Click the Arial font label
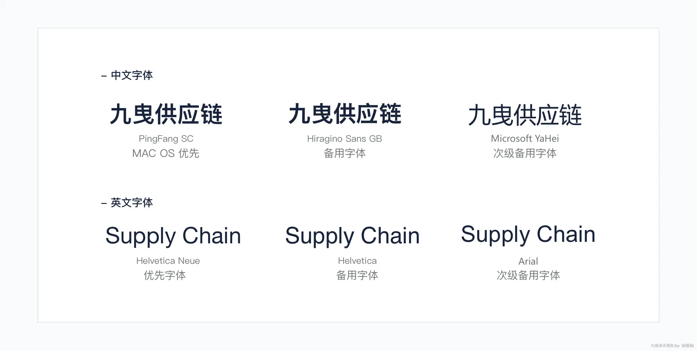Screen dimensions: 697x351 (x=528, y=261)
